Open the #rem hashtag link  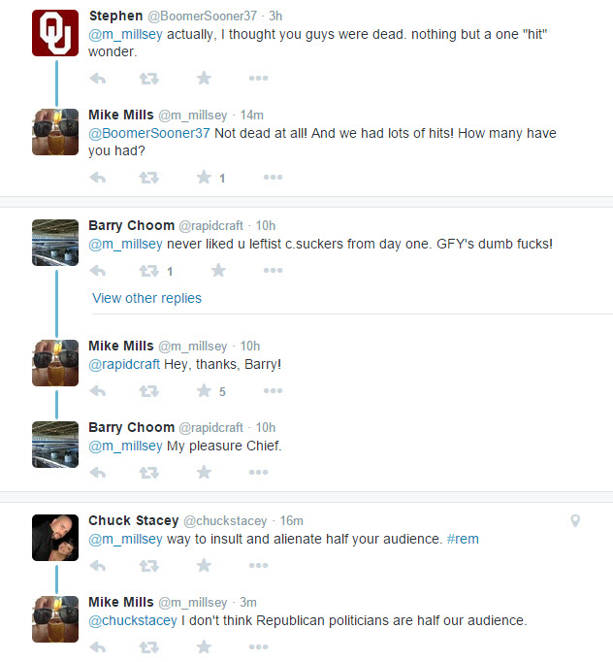[463, 539]
